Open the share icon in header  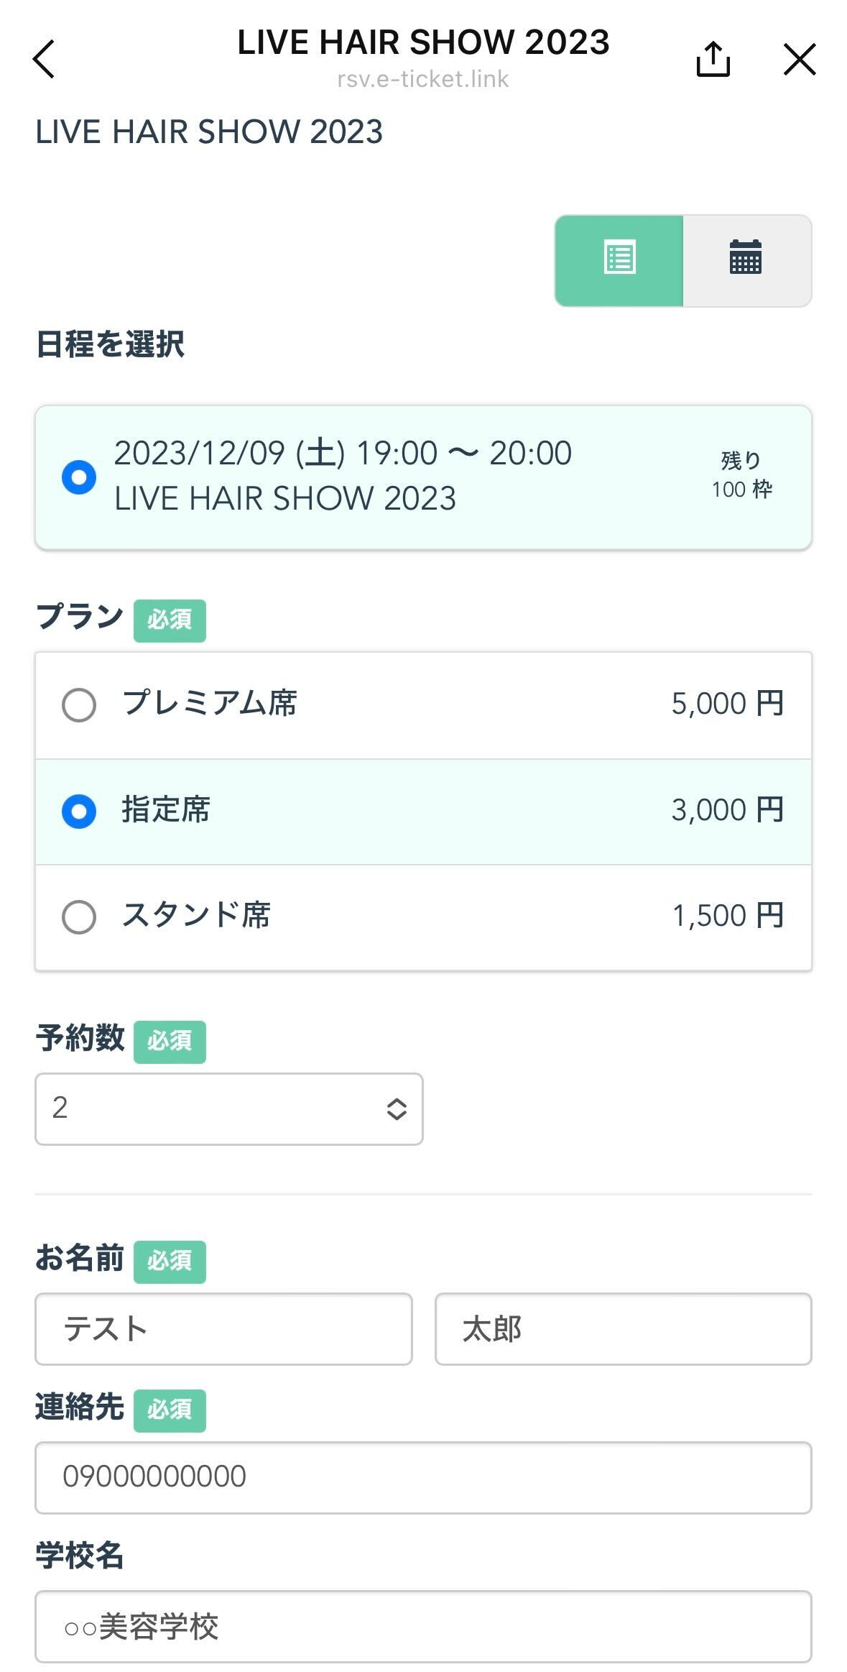[x=713, y=59]
